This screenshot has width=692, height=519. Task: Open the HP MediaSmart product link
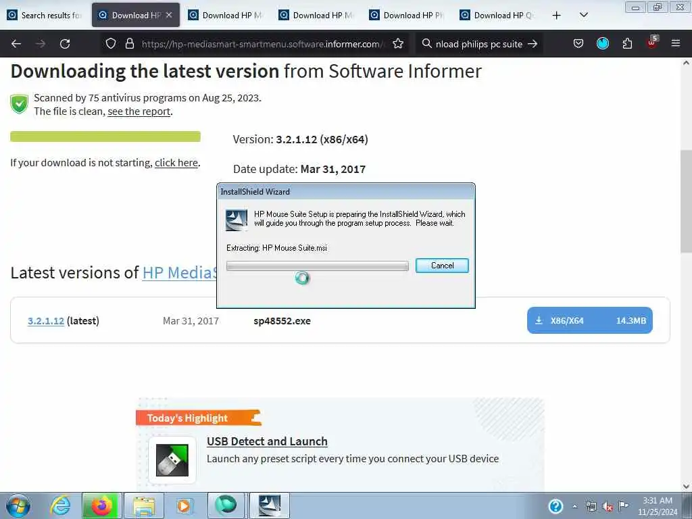pyautogui.click(x=179, y=273)
